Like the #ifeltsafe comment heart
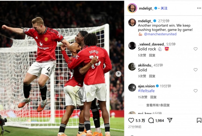The height and width of the screenshot is (136, 202). (x=196, y=91)
